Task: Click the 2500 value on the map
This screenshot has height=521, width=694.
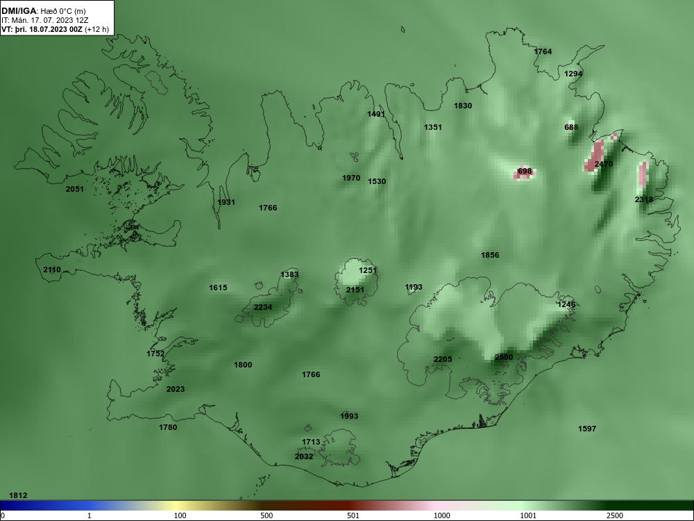Action: click(x=504, y=357)
